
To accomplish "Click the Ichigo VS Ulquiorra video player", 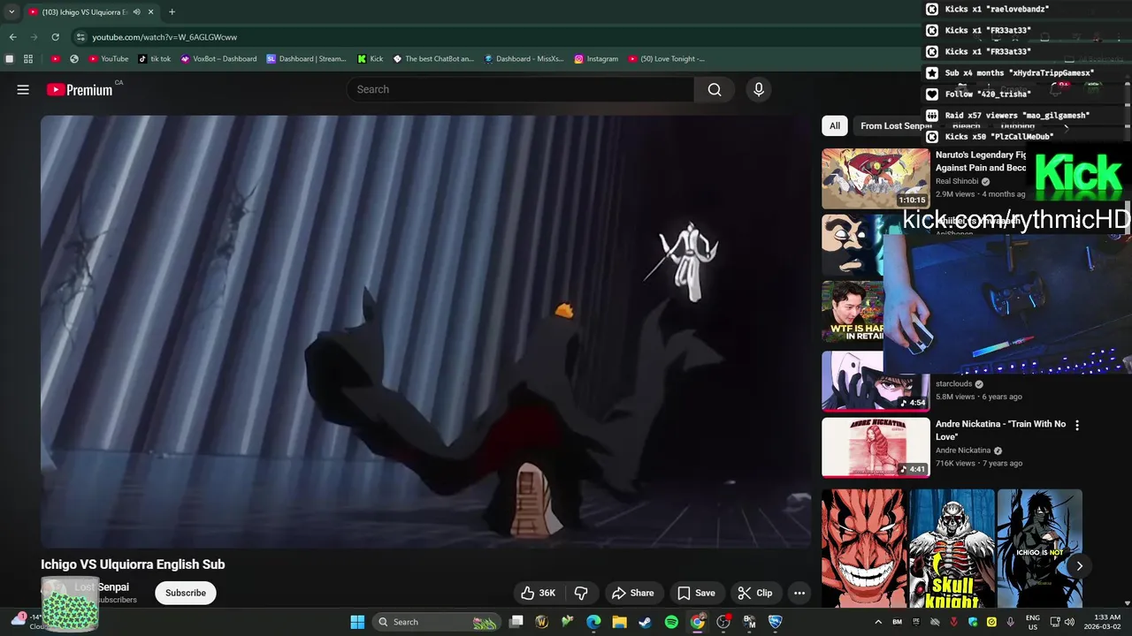I will 425,331.
